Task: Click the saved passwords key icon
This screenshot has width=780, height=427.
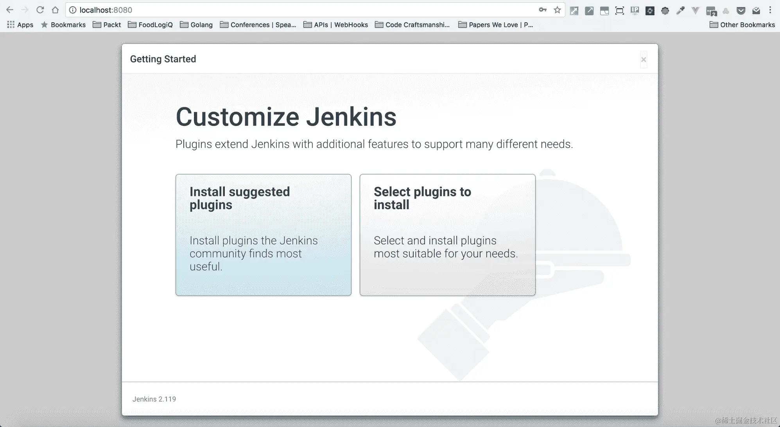Action: (542, 10)
